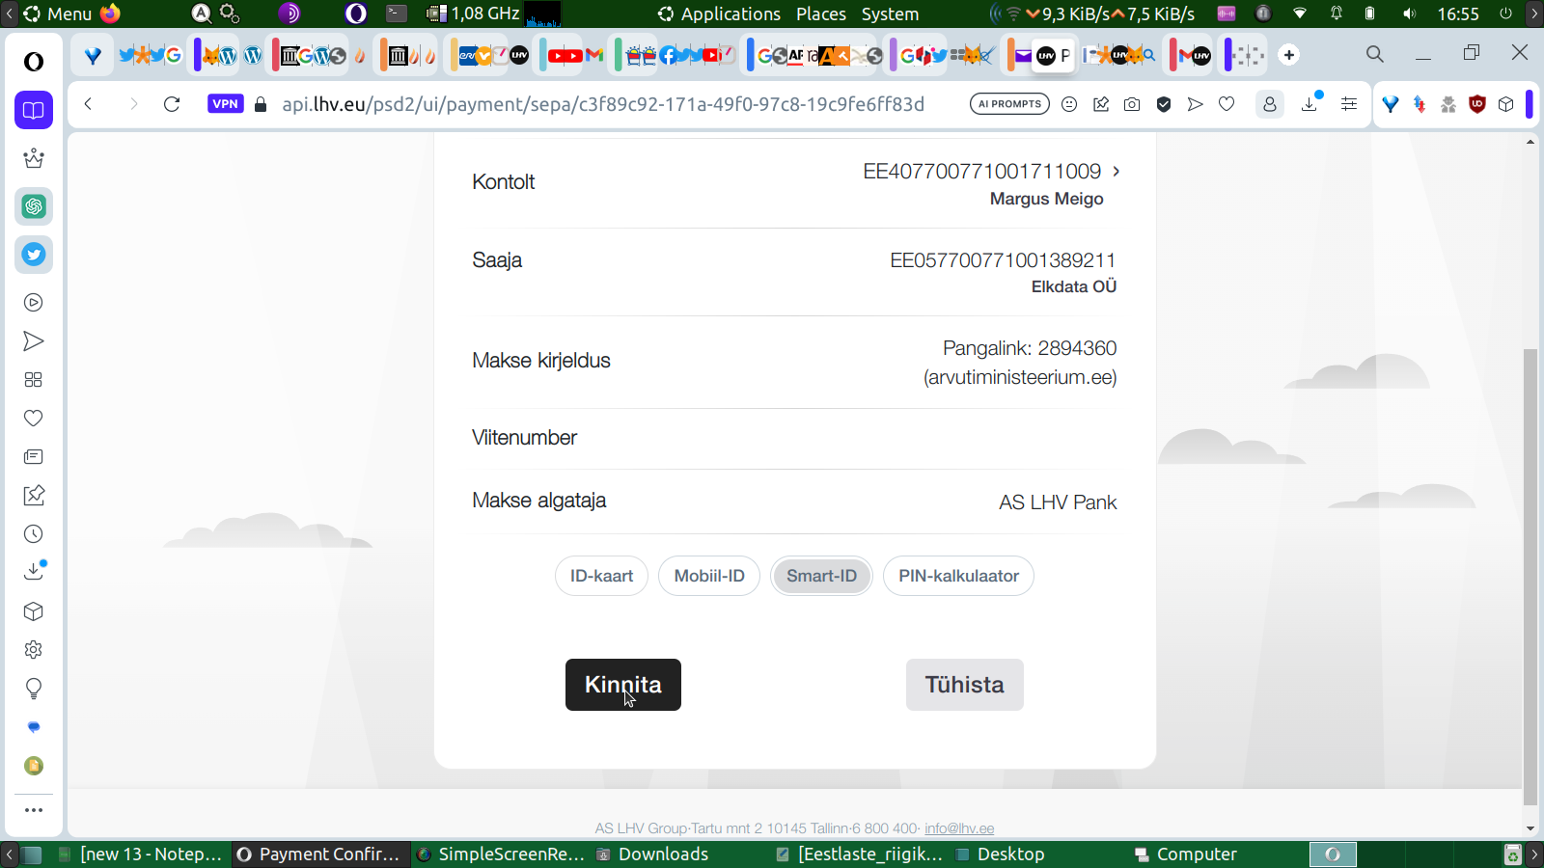Open the address bar downloads icon

click(1310, 103)
